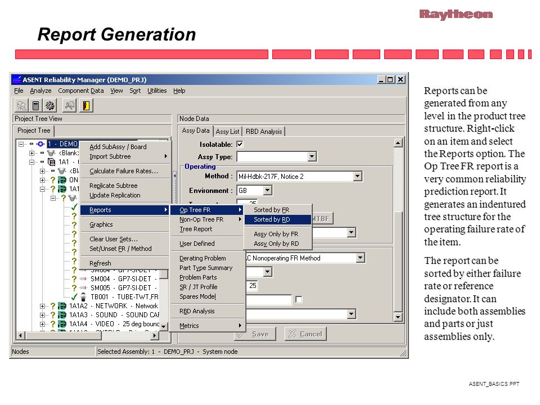The height and width of the screenshot is (405, 540).
Task: Choose Assy Only by FR
Action: click(x=278, y=234)
